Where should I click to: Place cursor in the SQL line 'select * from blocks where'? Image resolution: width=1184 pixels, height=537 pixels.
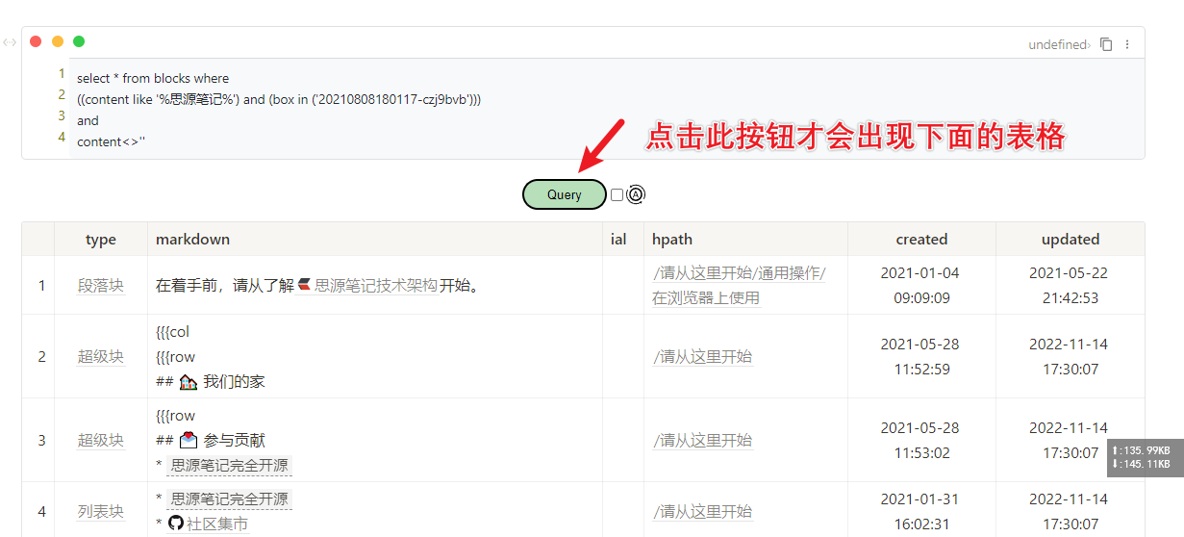point(153,78)
